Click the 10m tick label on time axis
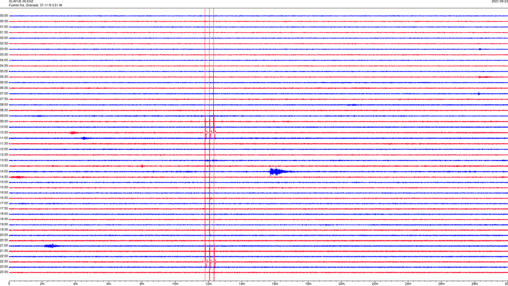This screenshot has width=508, height=286. click(175, 284)
